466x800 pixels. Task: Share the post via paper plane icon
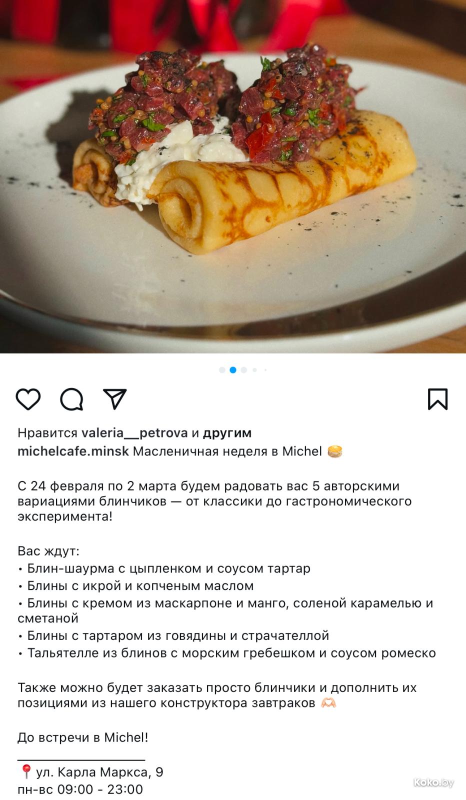point(115,399)
